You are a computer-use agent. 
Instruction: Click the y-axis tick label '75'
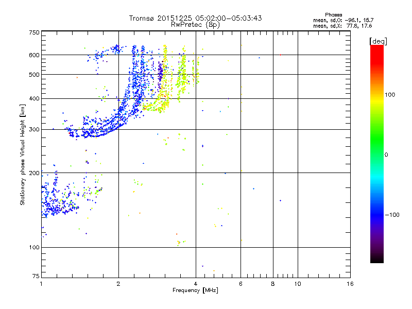(x=36, y=276)
